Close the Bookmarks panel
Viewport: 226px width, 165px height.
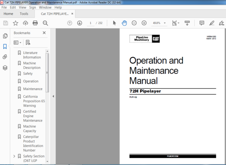click(44, 33)
